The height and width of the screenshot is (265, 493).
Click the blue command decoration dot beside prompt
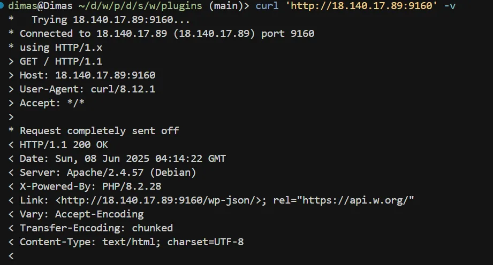pyautogui.click(x=1, y=5)
